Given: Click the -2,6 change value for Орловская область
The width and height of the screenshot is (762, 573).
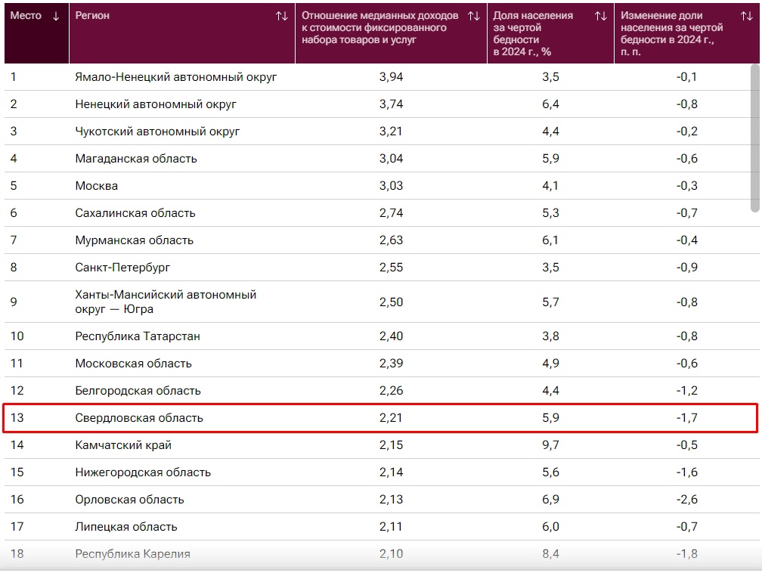Looking at the screenshot, I should click(x=687, y=500).
